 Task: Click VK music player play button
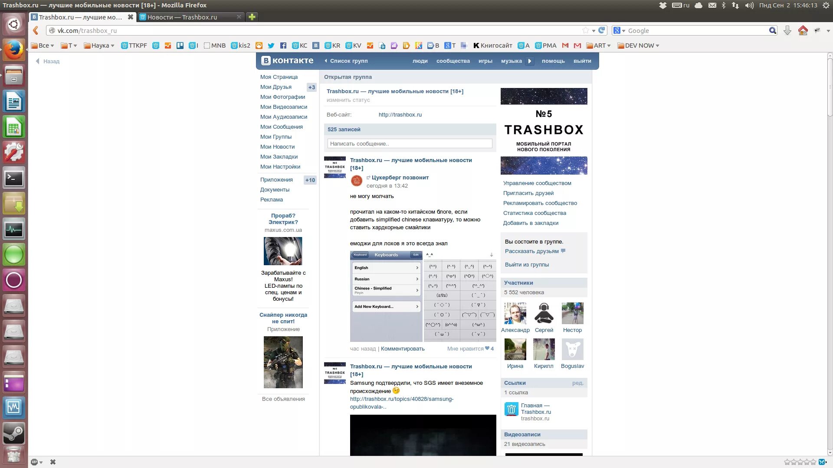click(x=529, y=61)
